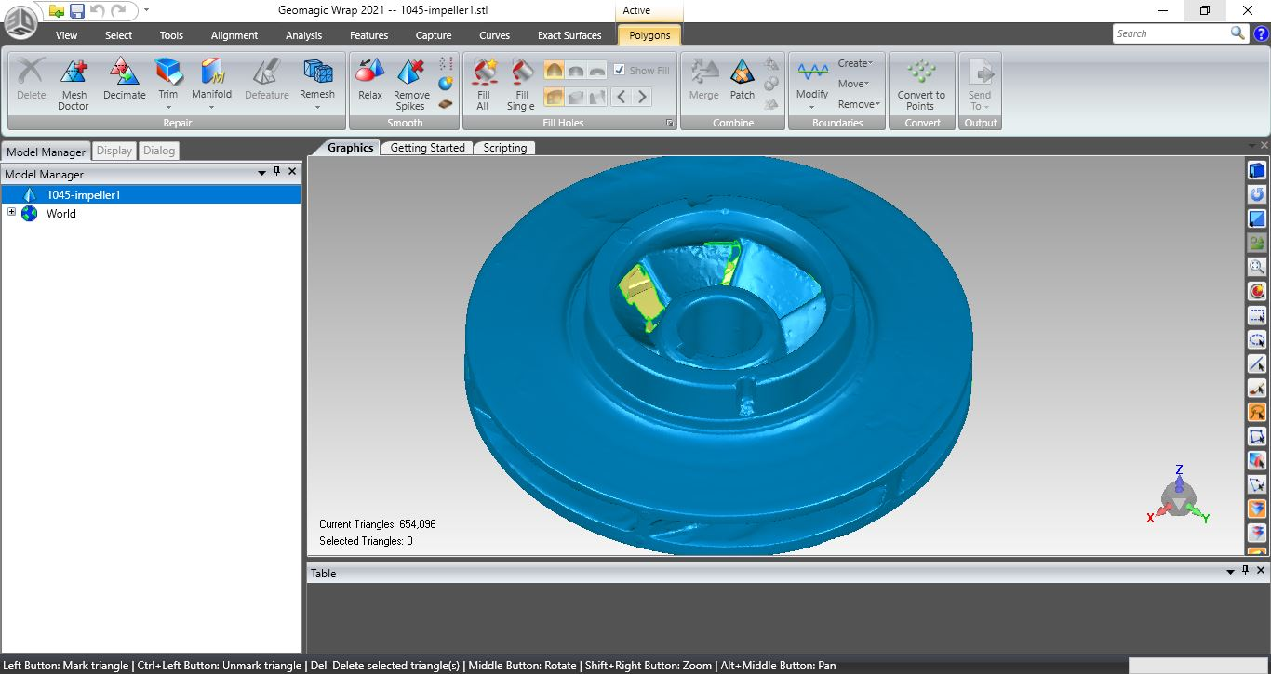Open the Create boundaries dropdown
The height and width of the screenshot is (674, 1271).
(x=855, y=63)
